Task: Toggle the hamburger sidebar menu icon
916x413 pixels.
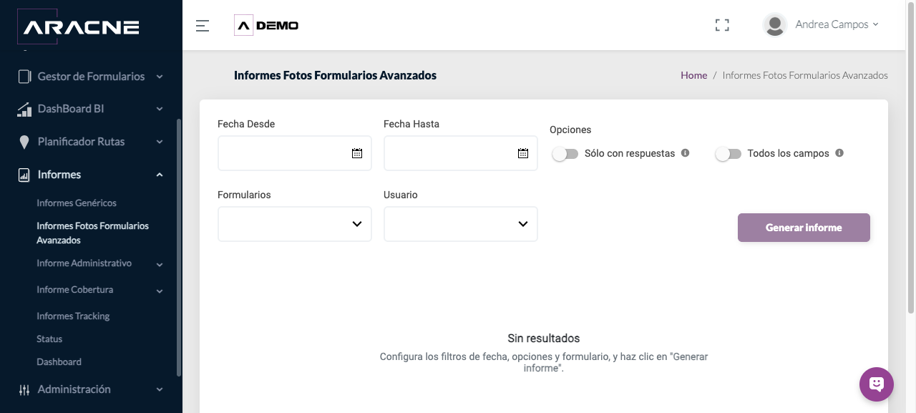Action: (x=203, y=26)
